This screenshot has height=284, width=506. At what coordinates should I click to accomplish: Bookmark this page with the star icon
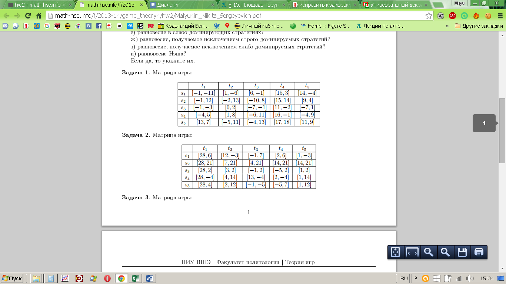pyautogui.click(x=429, y=16)
